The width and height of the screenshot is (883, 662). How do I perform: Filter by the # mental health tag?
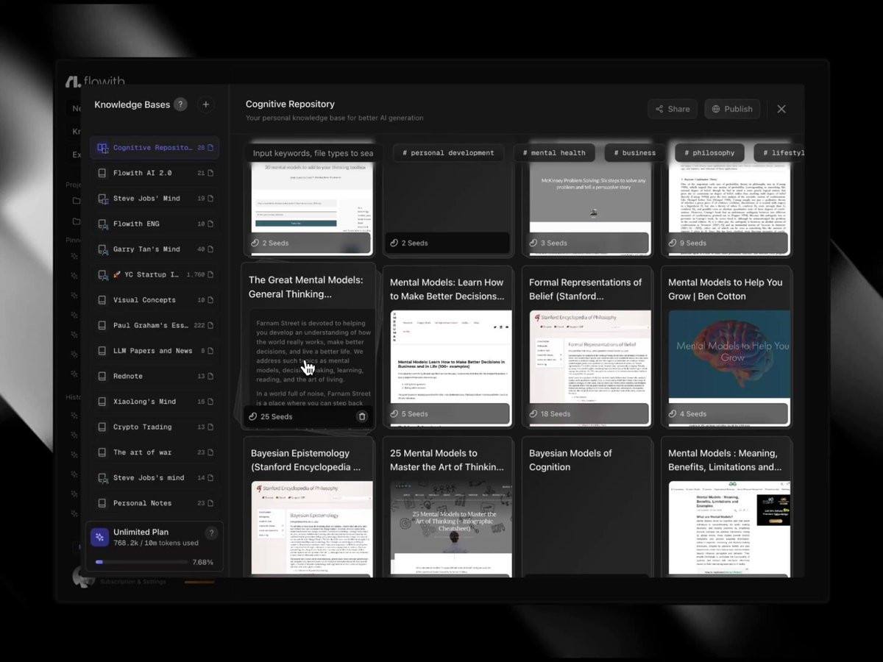(554, 153)
